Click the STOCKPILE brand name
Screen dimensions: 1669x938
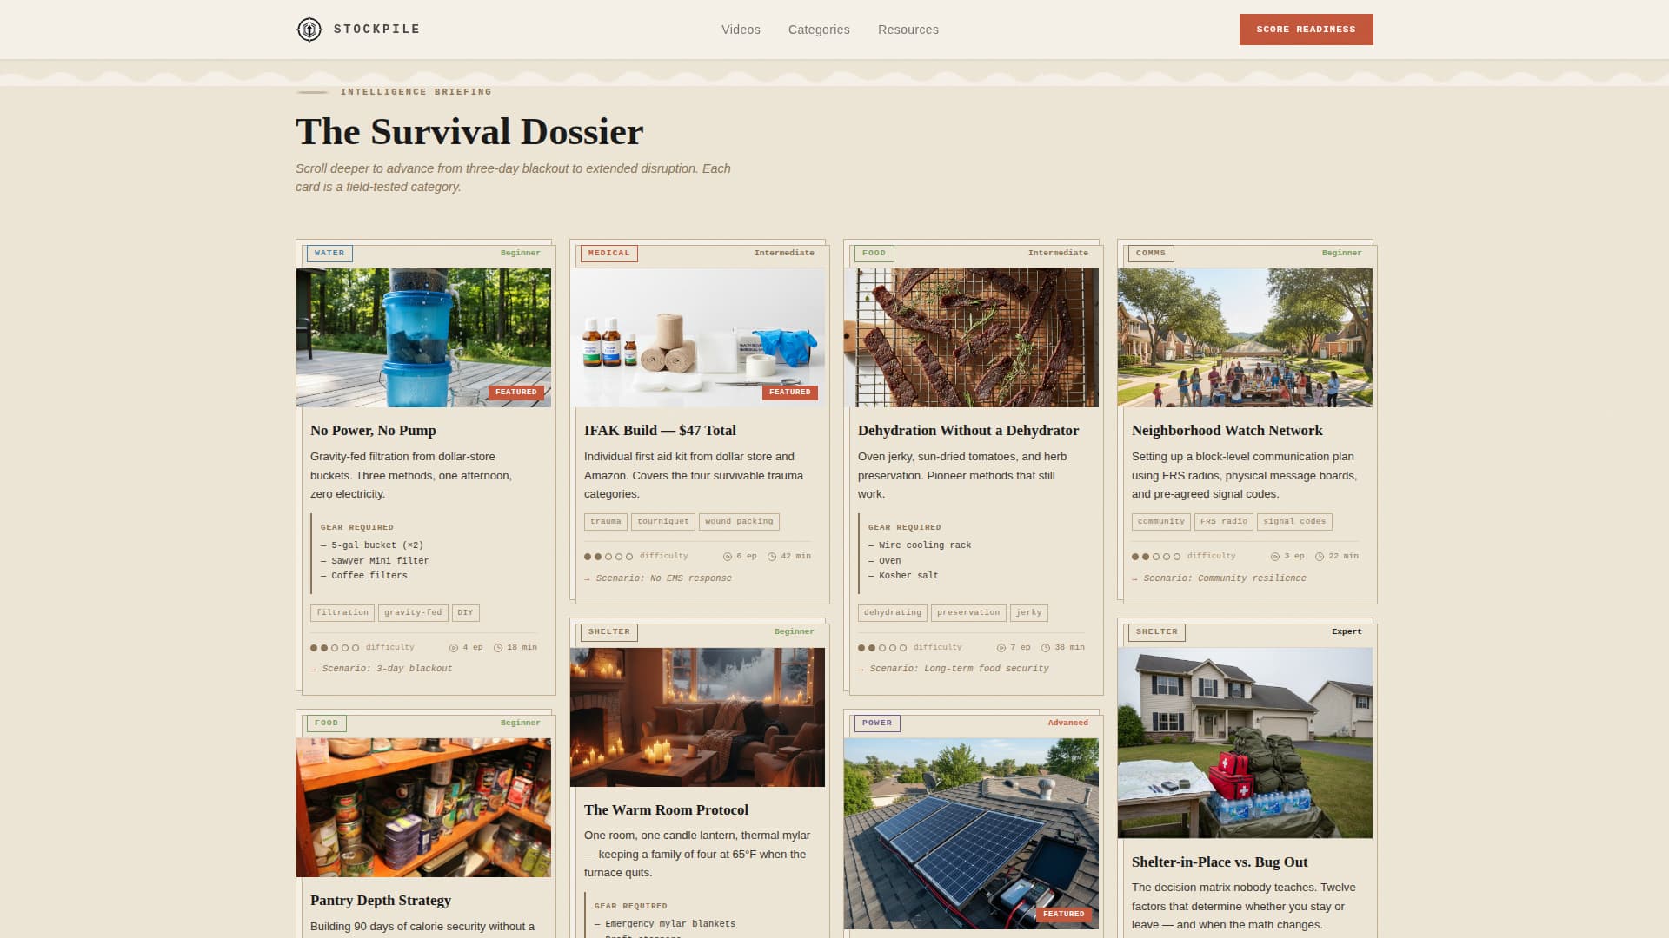click(x=377, y=30)
